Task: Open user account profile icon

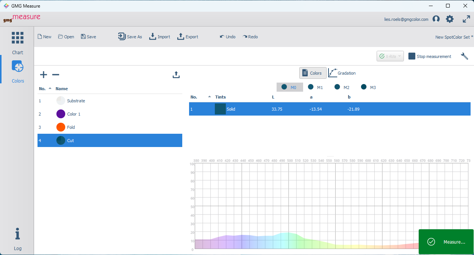Action: point(436,19)
